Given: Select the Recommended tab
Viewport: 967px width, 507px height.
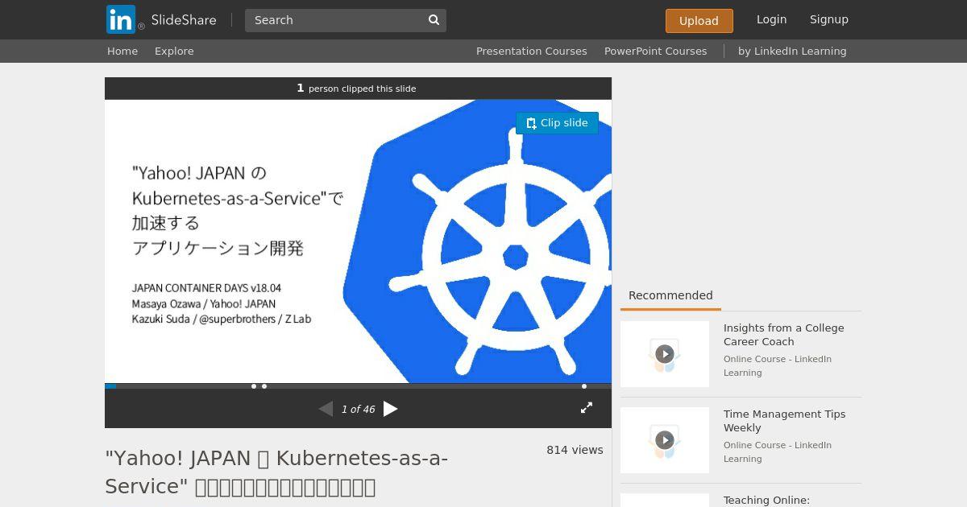Looking at the screenshot, I should click(x=670, y=295).
